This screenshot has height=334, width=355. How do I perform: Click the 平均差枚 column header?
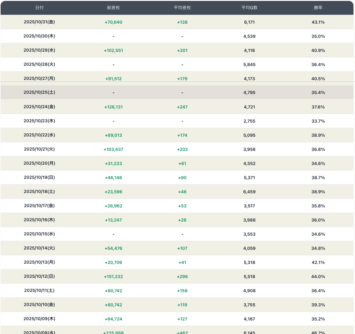[182, 8]
